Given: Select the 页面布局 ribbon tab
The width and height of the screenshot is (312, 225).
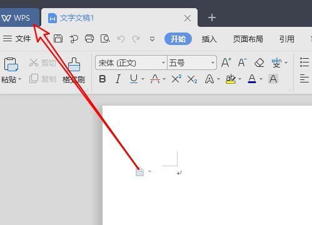Looking at the screenshot, I should click(x=248, y=39).
